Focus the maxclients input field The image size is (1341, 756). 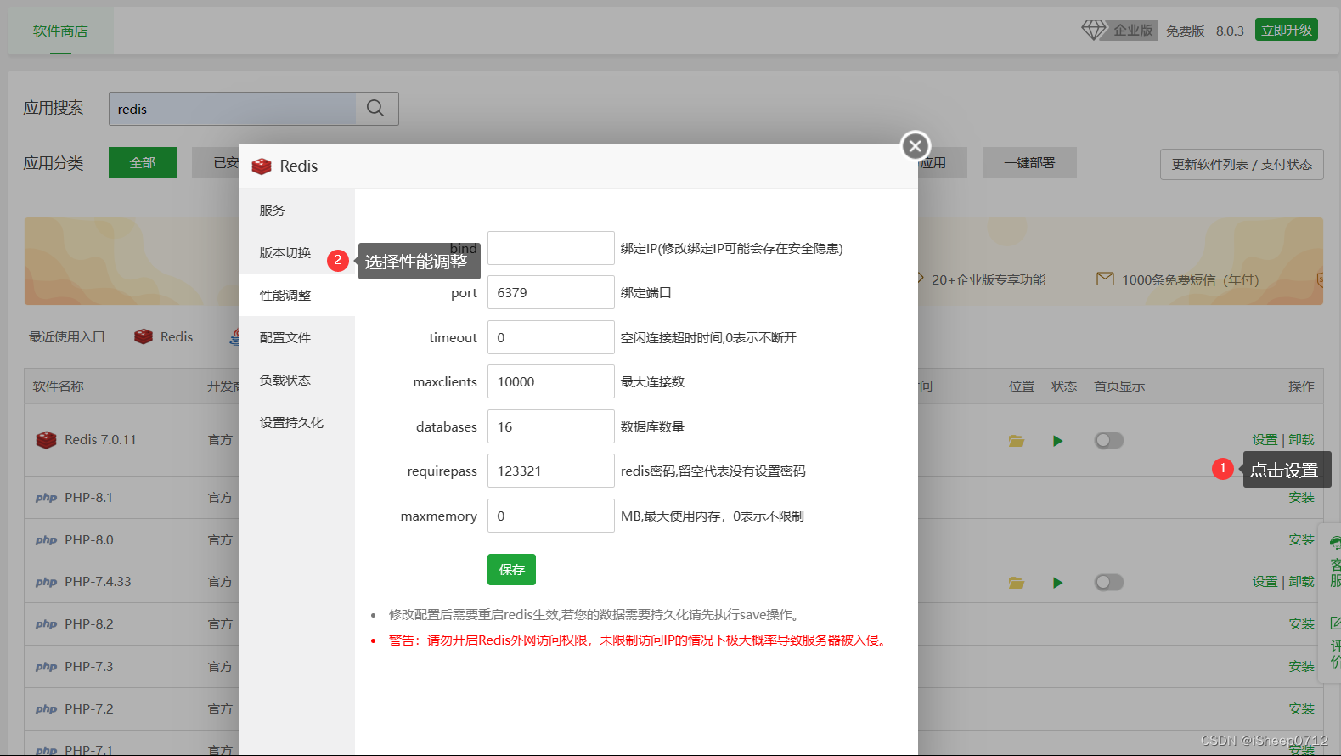pos(551,381)
